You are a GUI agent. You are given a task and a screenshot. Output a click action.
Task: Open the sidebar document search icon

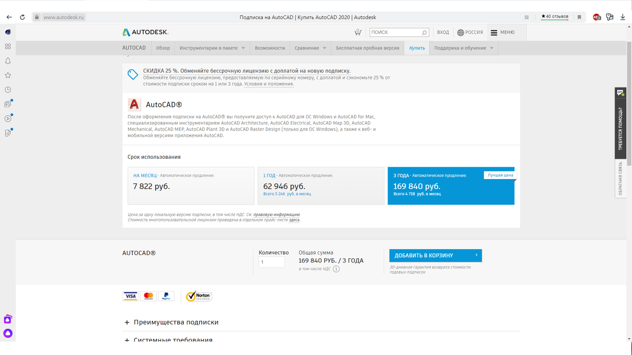pyautogui.click(x=8, y=133)
